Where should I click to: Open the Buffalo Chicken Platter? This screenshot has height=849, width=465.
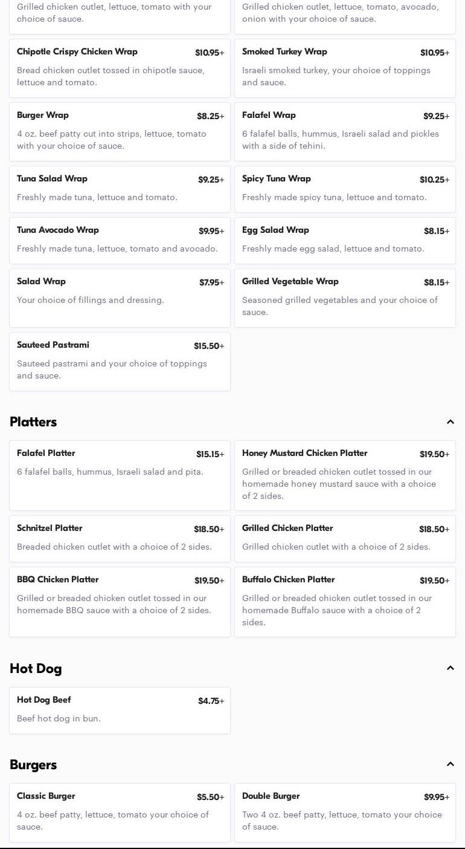345,602
